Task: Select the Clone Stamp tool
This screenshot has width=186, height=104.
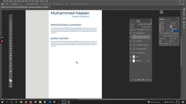Action: click(x=11, y=43)
